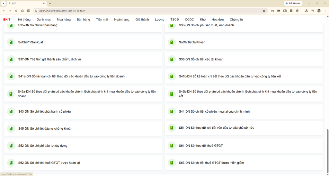Screen dimensions: 329x176
Task: Open S52-DN Sổ chi phí đầu tư xây dựng
Action: pos(83,146)
